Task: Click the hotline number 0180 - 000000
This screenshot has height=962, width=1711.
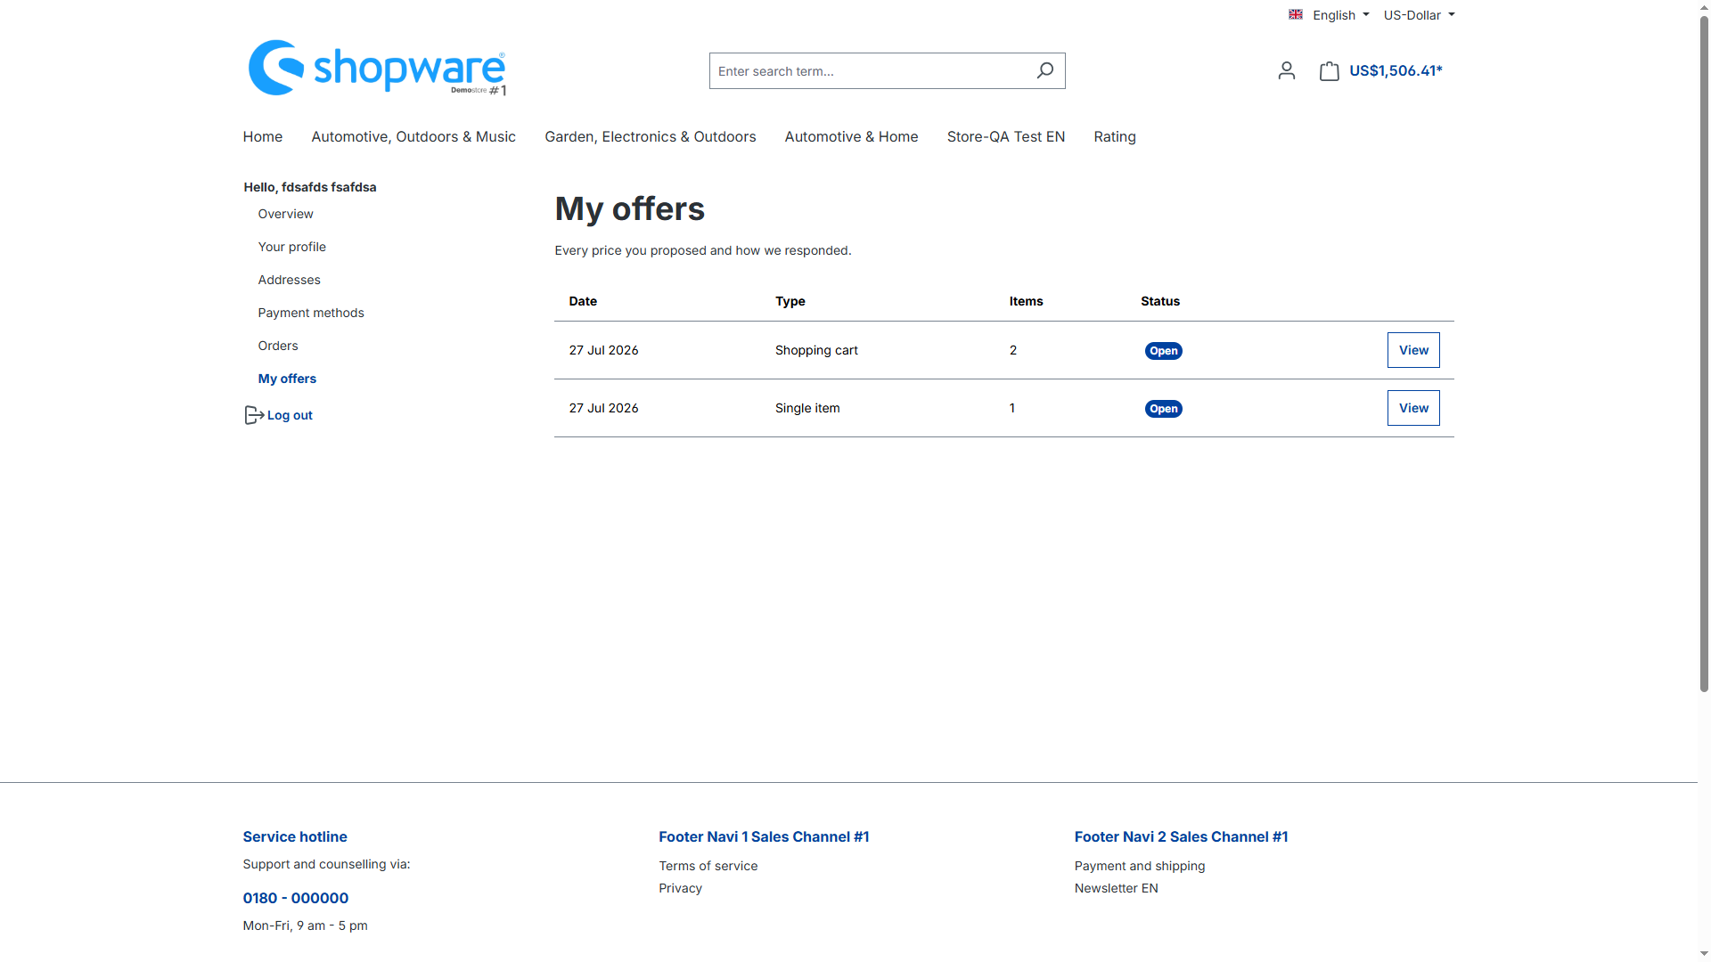Action: (x=295, y=898)
